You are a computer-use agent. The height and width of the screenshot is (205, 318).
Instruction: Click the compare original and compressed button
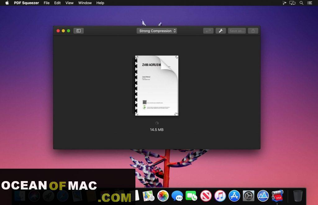[208, 31]
